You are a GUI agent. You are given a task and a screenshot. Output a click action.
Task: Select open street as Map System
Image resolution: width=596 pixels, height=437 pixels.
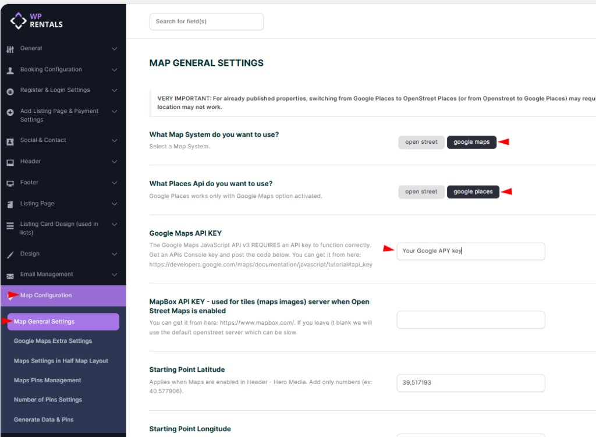421,142
